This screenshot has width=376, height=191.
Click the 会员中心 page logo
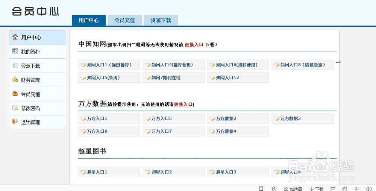click(35, 11)
